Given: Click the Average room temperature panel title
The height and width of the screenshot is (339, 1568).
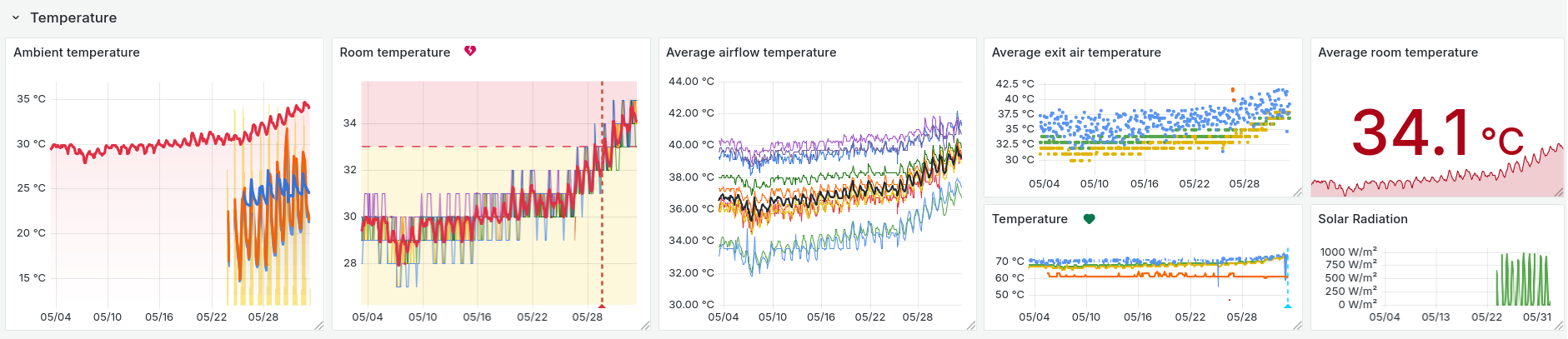Looking at the screenshot, I should click(1398, 52).
